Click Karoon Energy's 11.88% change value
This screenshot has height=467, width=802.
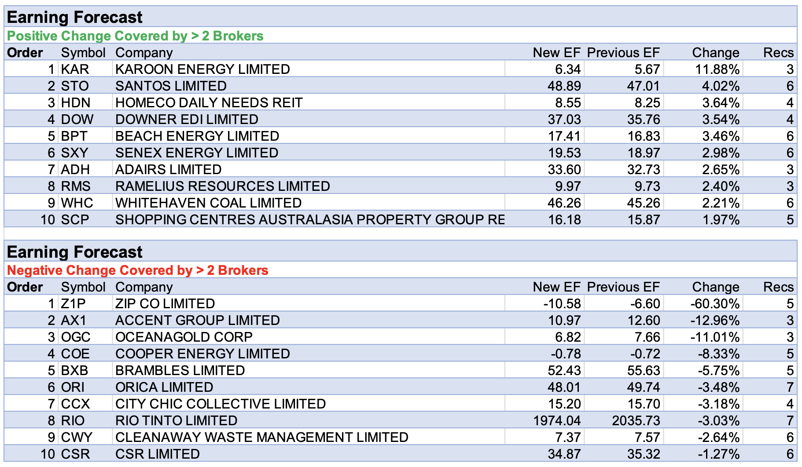[717, 69]
